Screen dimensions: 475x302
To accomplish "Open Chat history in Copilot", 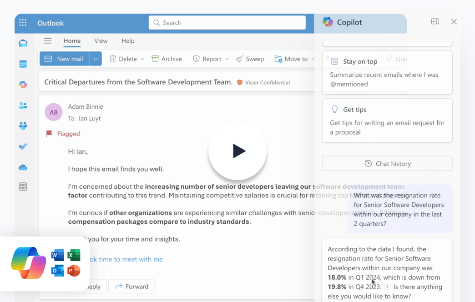I will pyautogui.click(x=387, y=164).
